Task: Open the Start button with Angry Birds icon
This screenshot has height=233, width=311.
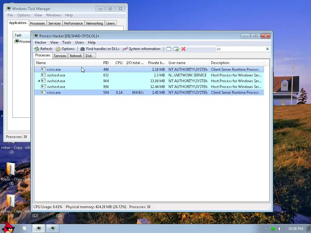Action: click(8, 228)
